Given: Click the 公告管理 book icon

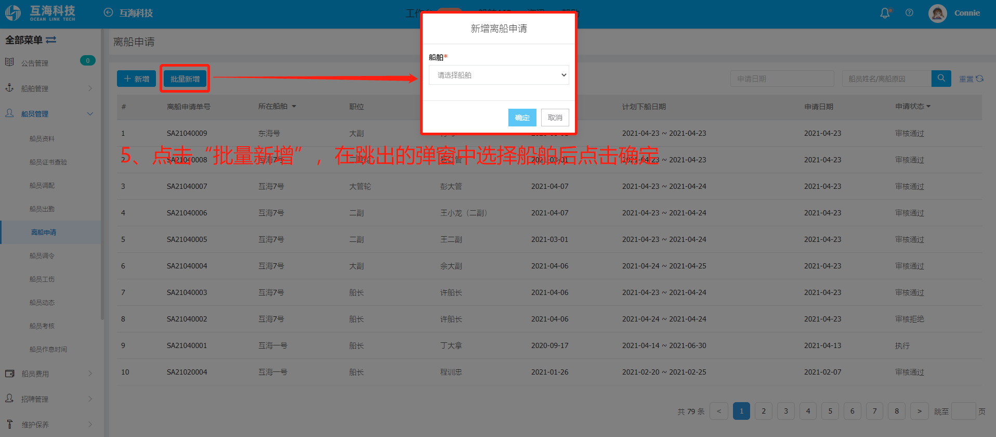Looking at the screenshot, I should [x=9, y=62].
